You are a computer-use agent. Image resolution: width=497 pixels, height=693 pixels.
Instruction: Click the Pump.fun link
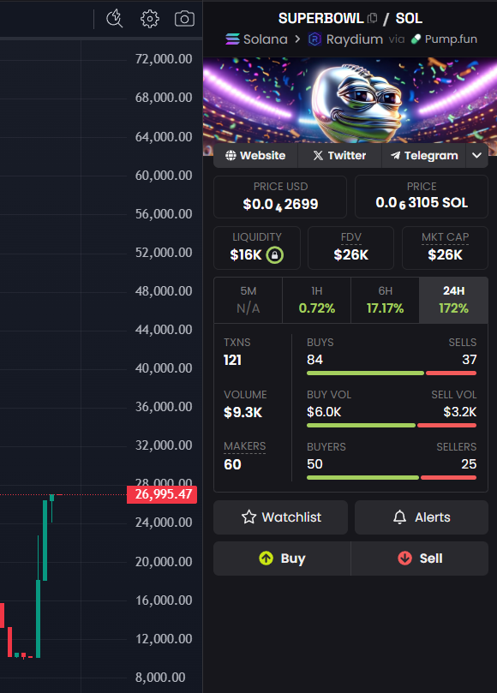pos(444,39)
